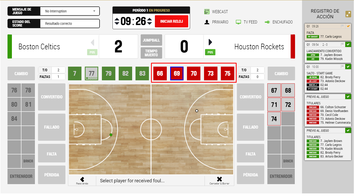Click the Rockets Cambio button

[281, 74]
